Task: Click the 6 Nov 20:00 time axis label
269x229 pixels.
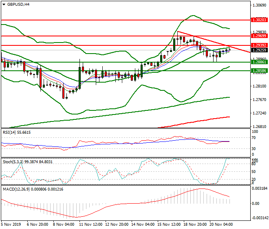Action: coord(37,225)
